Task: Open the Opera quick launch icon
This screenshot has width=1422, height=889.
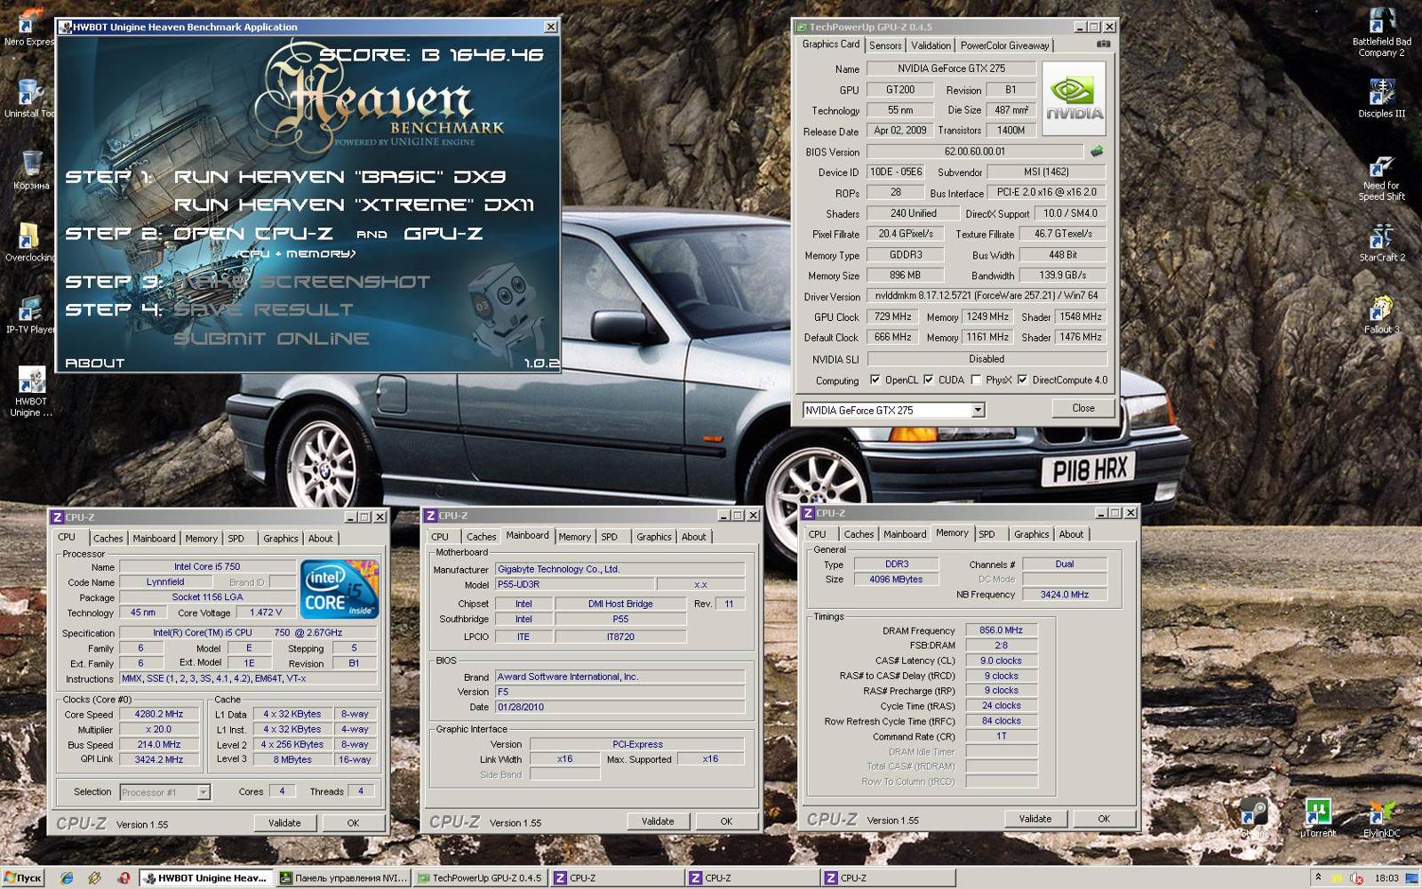Action: pos(124,877)
